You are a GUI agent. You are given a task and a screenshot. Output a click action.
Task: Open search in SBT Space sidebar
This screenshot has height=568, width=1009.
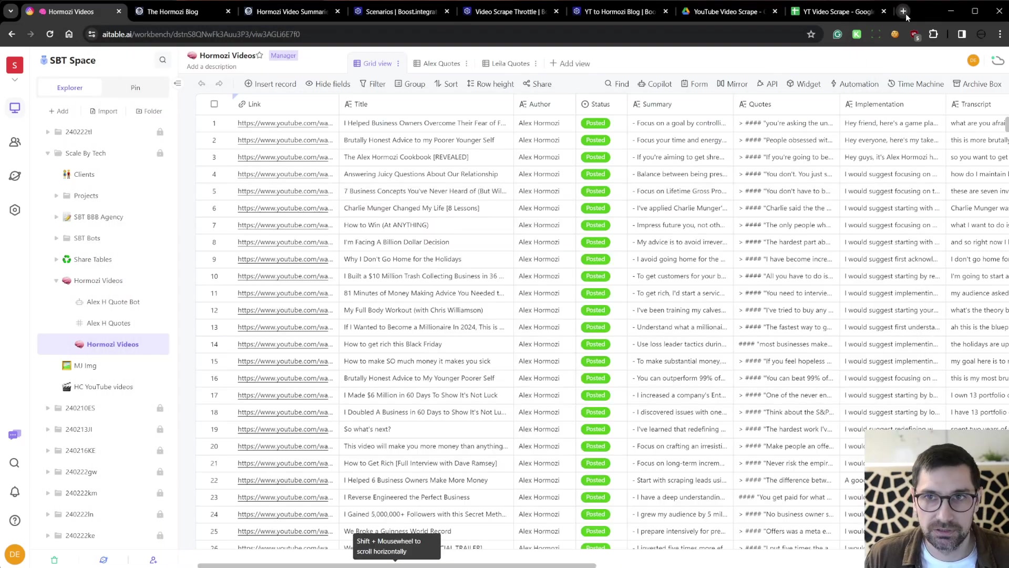[x=162, y=60]
